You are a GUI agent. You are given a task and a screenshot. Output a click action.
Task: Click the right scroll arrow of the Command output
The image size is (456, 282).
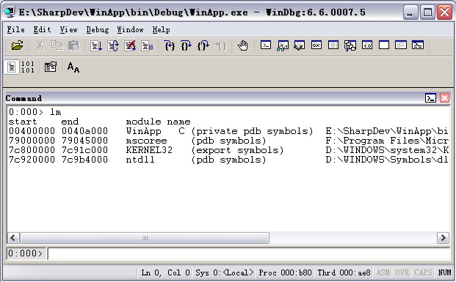[x=443, y=238]
